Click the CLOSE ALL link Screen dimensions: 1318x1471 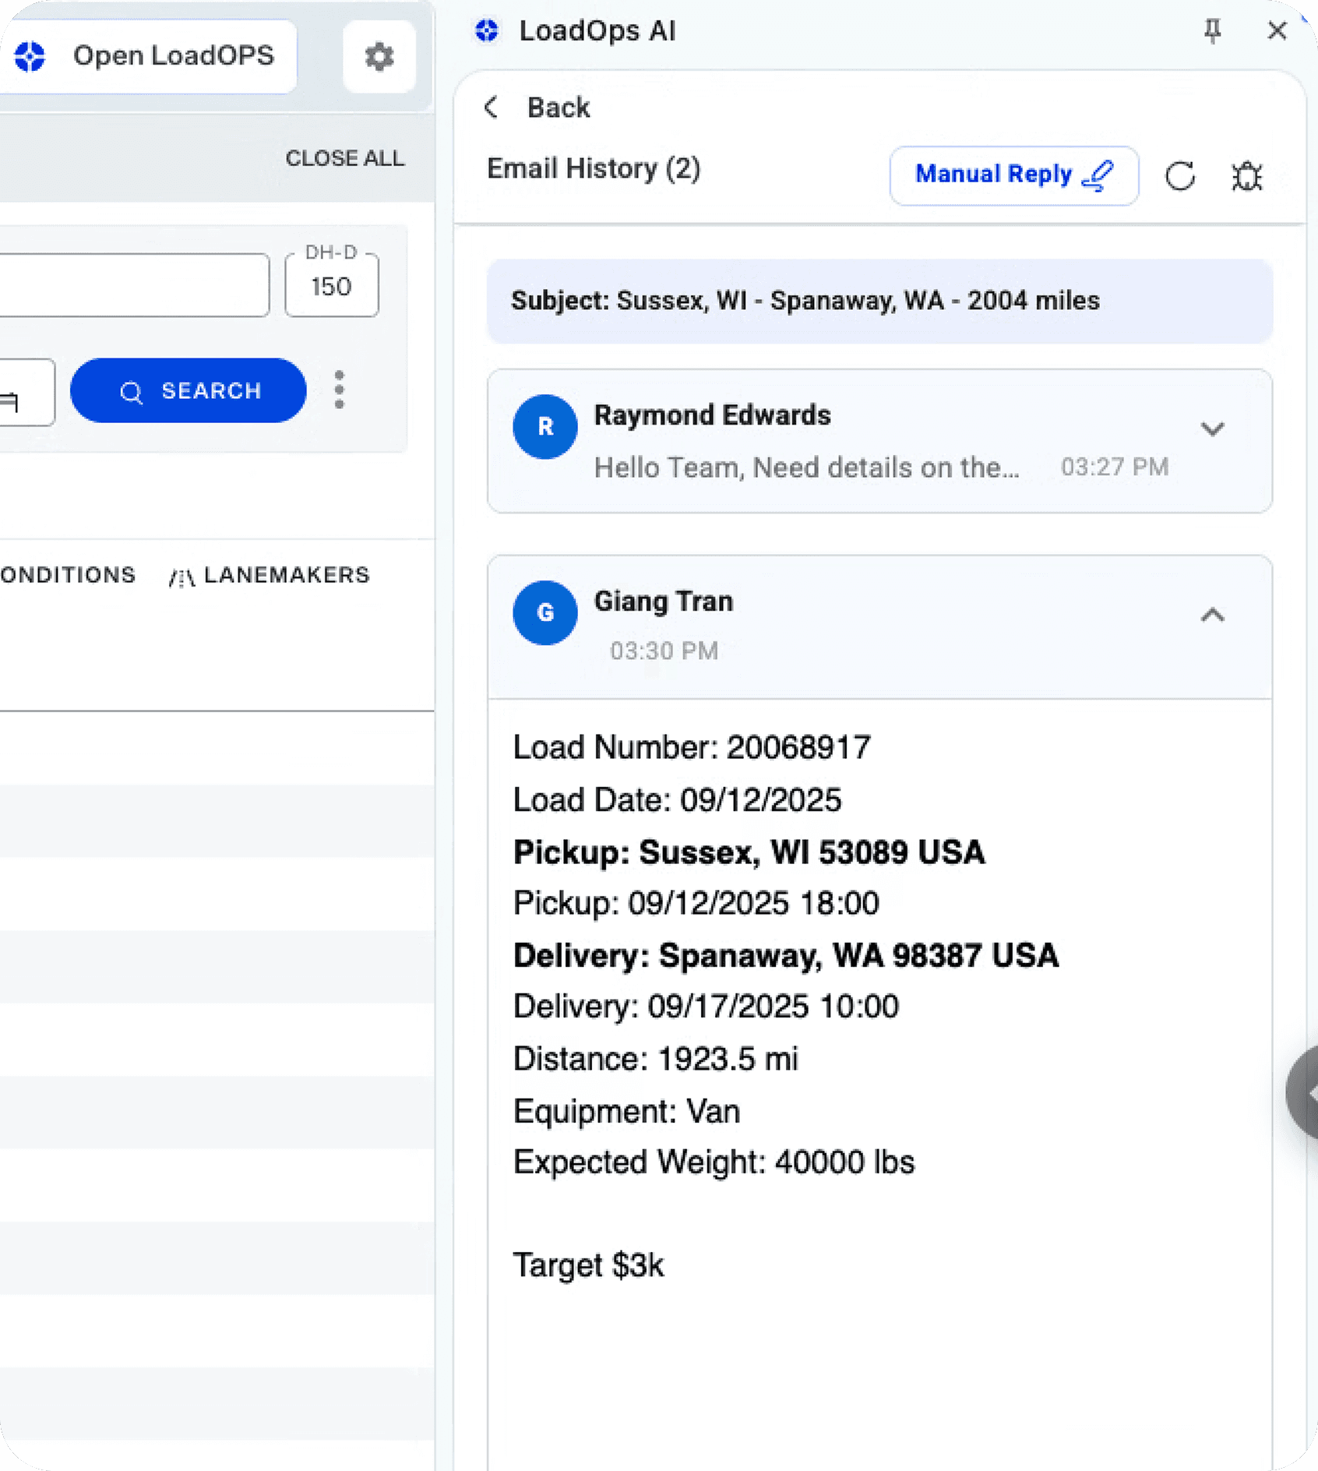click(345, 158)
